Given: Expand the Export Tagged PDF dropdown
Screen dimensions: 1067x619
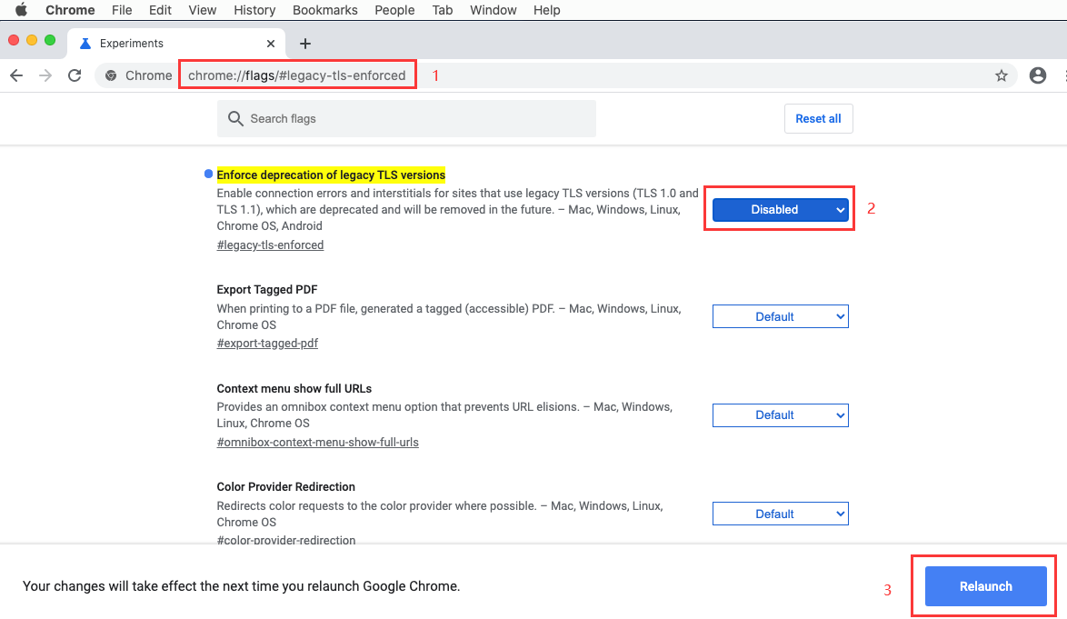Looking at the screenshot, I should tap(780, 316).
